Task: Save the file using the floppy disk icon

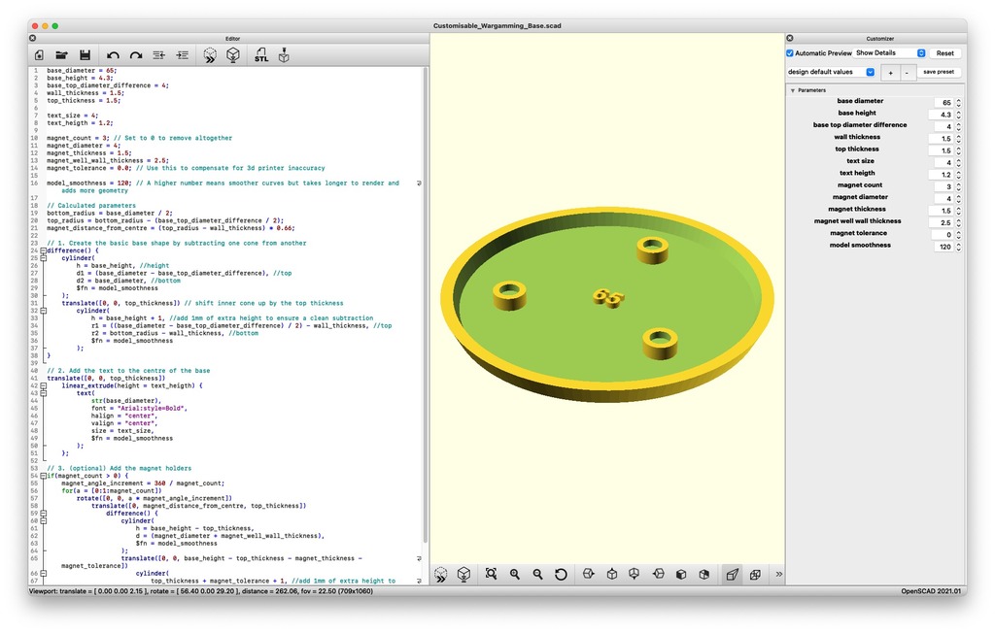Action: point(85,55)
